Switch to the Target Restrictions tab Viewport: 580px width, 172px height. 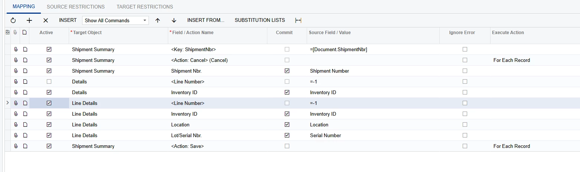coord(145,7)
